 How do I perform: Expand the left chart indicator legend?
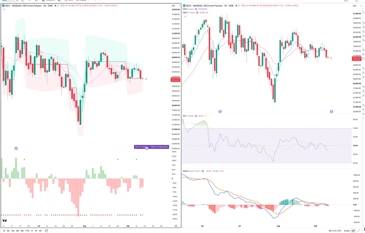coord(4,9)
